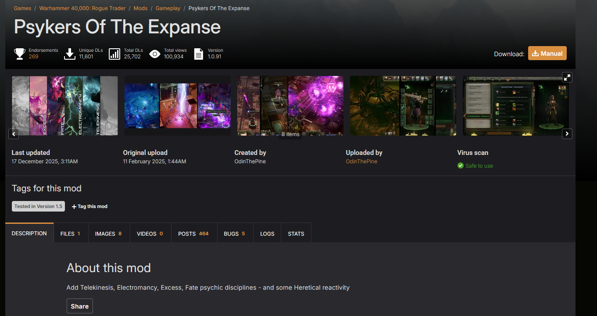Click the Unique DLs download icon
The width and height of the screenshot is (597, 316).
coord(70,54)
